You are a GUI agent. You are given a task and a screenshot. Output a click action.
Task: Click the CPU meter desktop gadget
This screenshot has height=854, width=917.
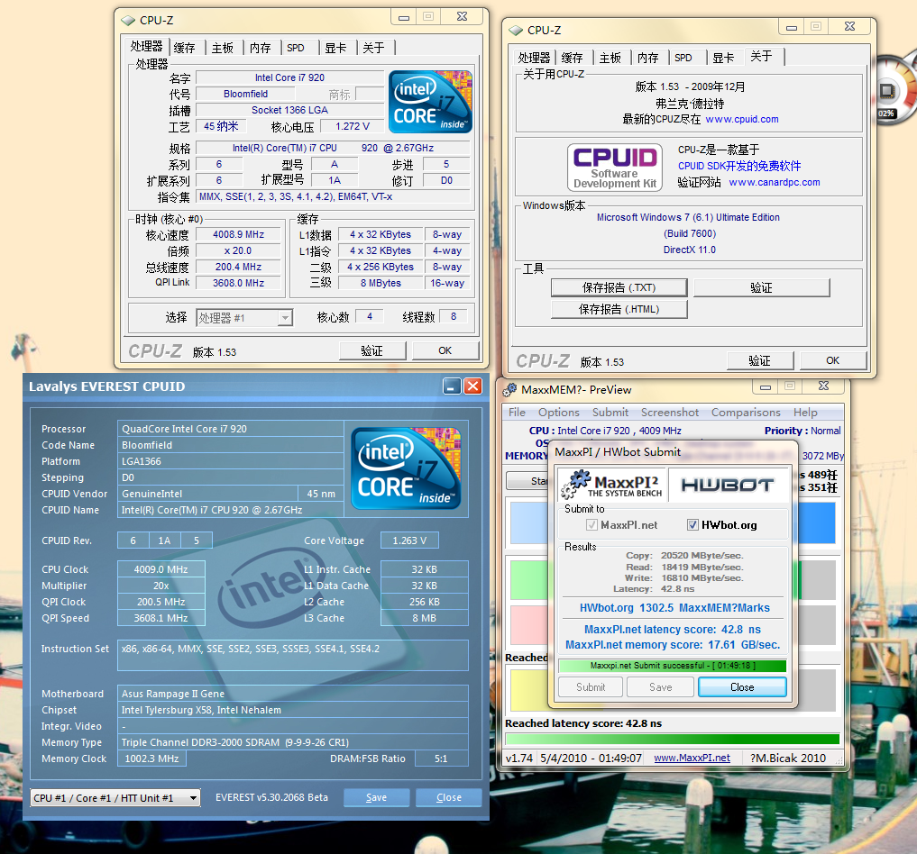pyautogui.click(x=896, y=92)
